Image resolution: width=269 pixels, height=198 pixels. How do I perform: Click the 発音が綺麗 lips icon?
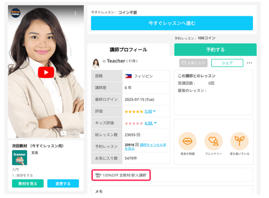(x=188, y=141)
